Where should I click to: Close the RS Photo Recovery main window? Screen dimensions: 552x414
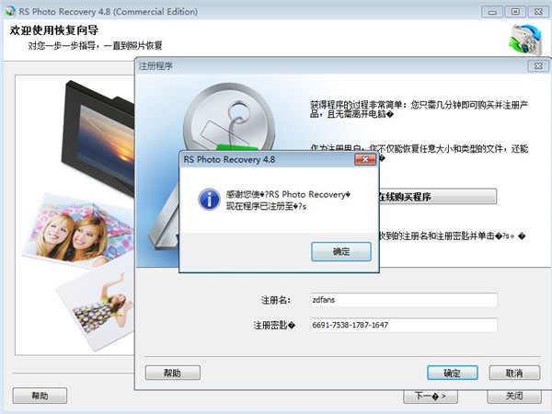coord(538,12)
